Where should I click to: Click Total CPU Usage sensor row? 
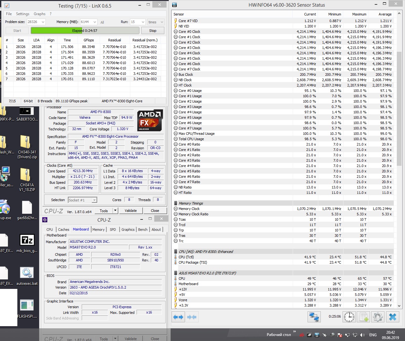(283, 139)
